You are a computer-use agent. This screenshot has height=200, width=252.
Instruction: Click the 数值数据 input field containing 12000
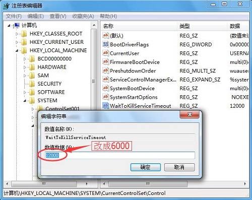pos(120,155)
